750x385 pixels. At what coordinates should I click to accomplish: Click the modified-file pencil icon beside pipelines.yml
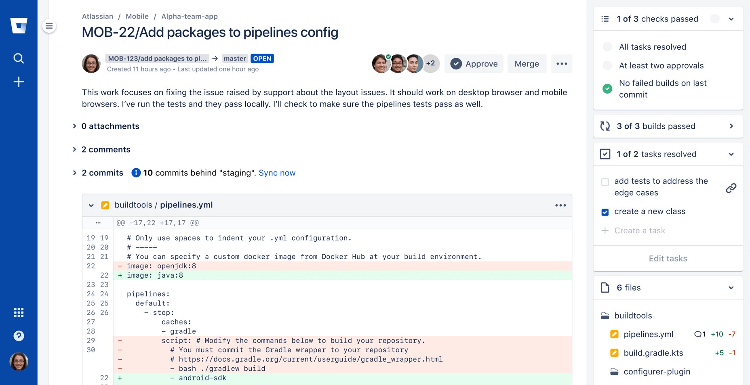tap(615, 334)
